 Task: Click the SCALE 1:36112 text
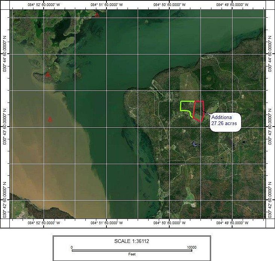click(132, 241)
